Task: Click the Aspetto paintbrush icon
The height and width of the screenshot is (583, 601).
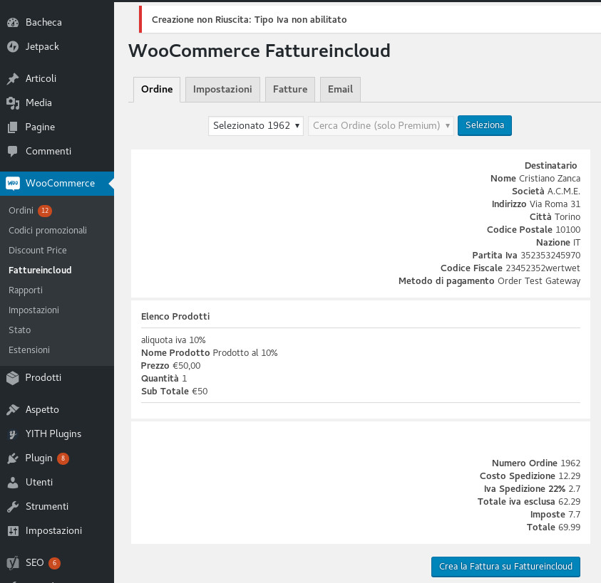Action: click(x=13, y=409)
